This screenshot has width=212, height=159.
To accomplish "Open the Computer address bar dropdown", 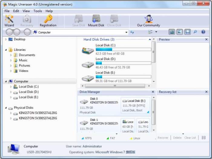I will point(126,32).
